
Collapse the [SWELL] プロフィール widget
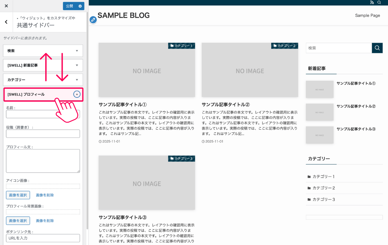click(x=77, y=94)
